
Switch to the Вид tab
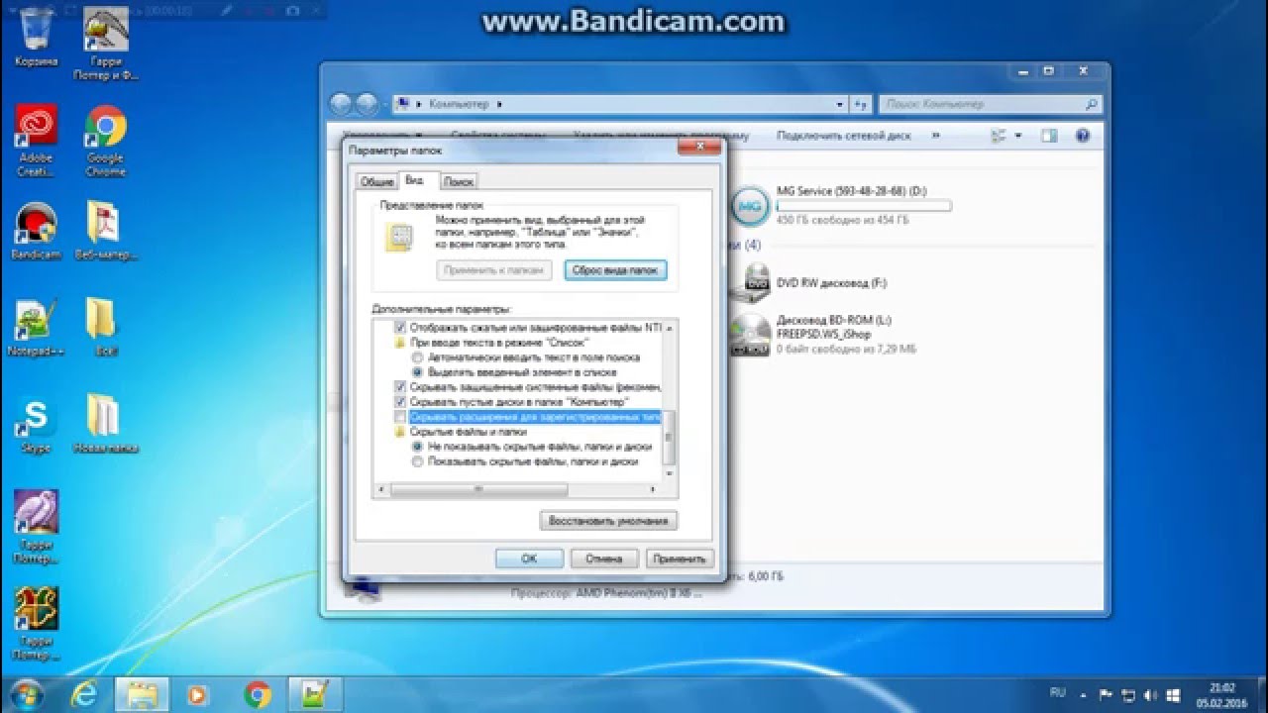pos(417,180)
